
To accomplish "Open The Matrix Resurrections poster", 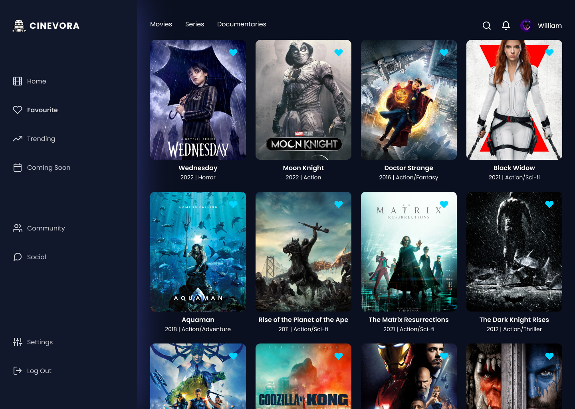I will 409,252.
